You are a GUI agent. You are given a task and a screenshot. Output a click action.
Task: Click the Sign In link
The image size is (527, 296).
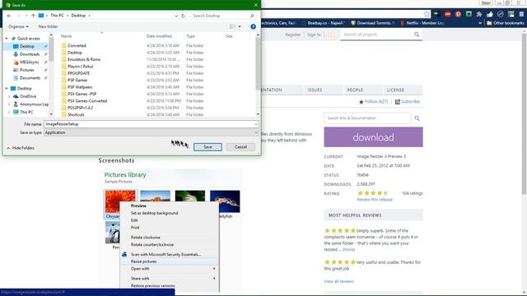(314, 35)
